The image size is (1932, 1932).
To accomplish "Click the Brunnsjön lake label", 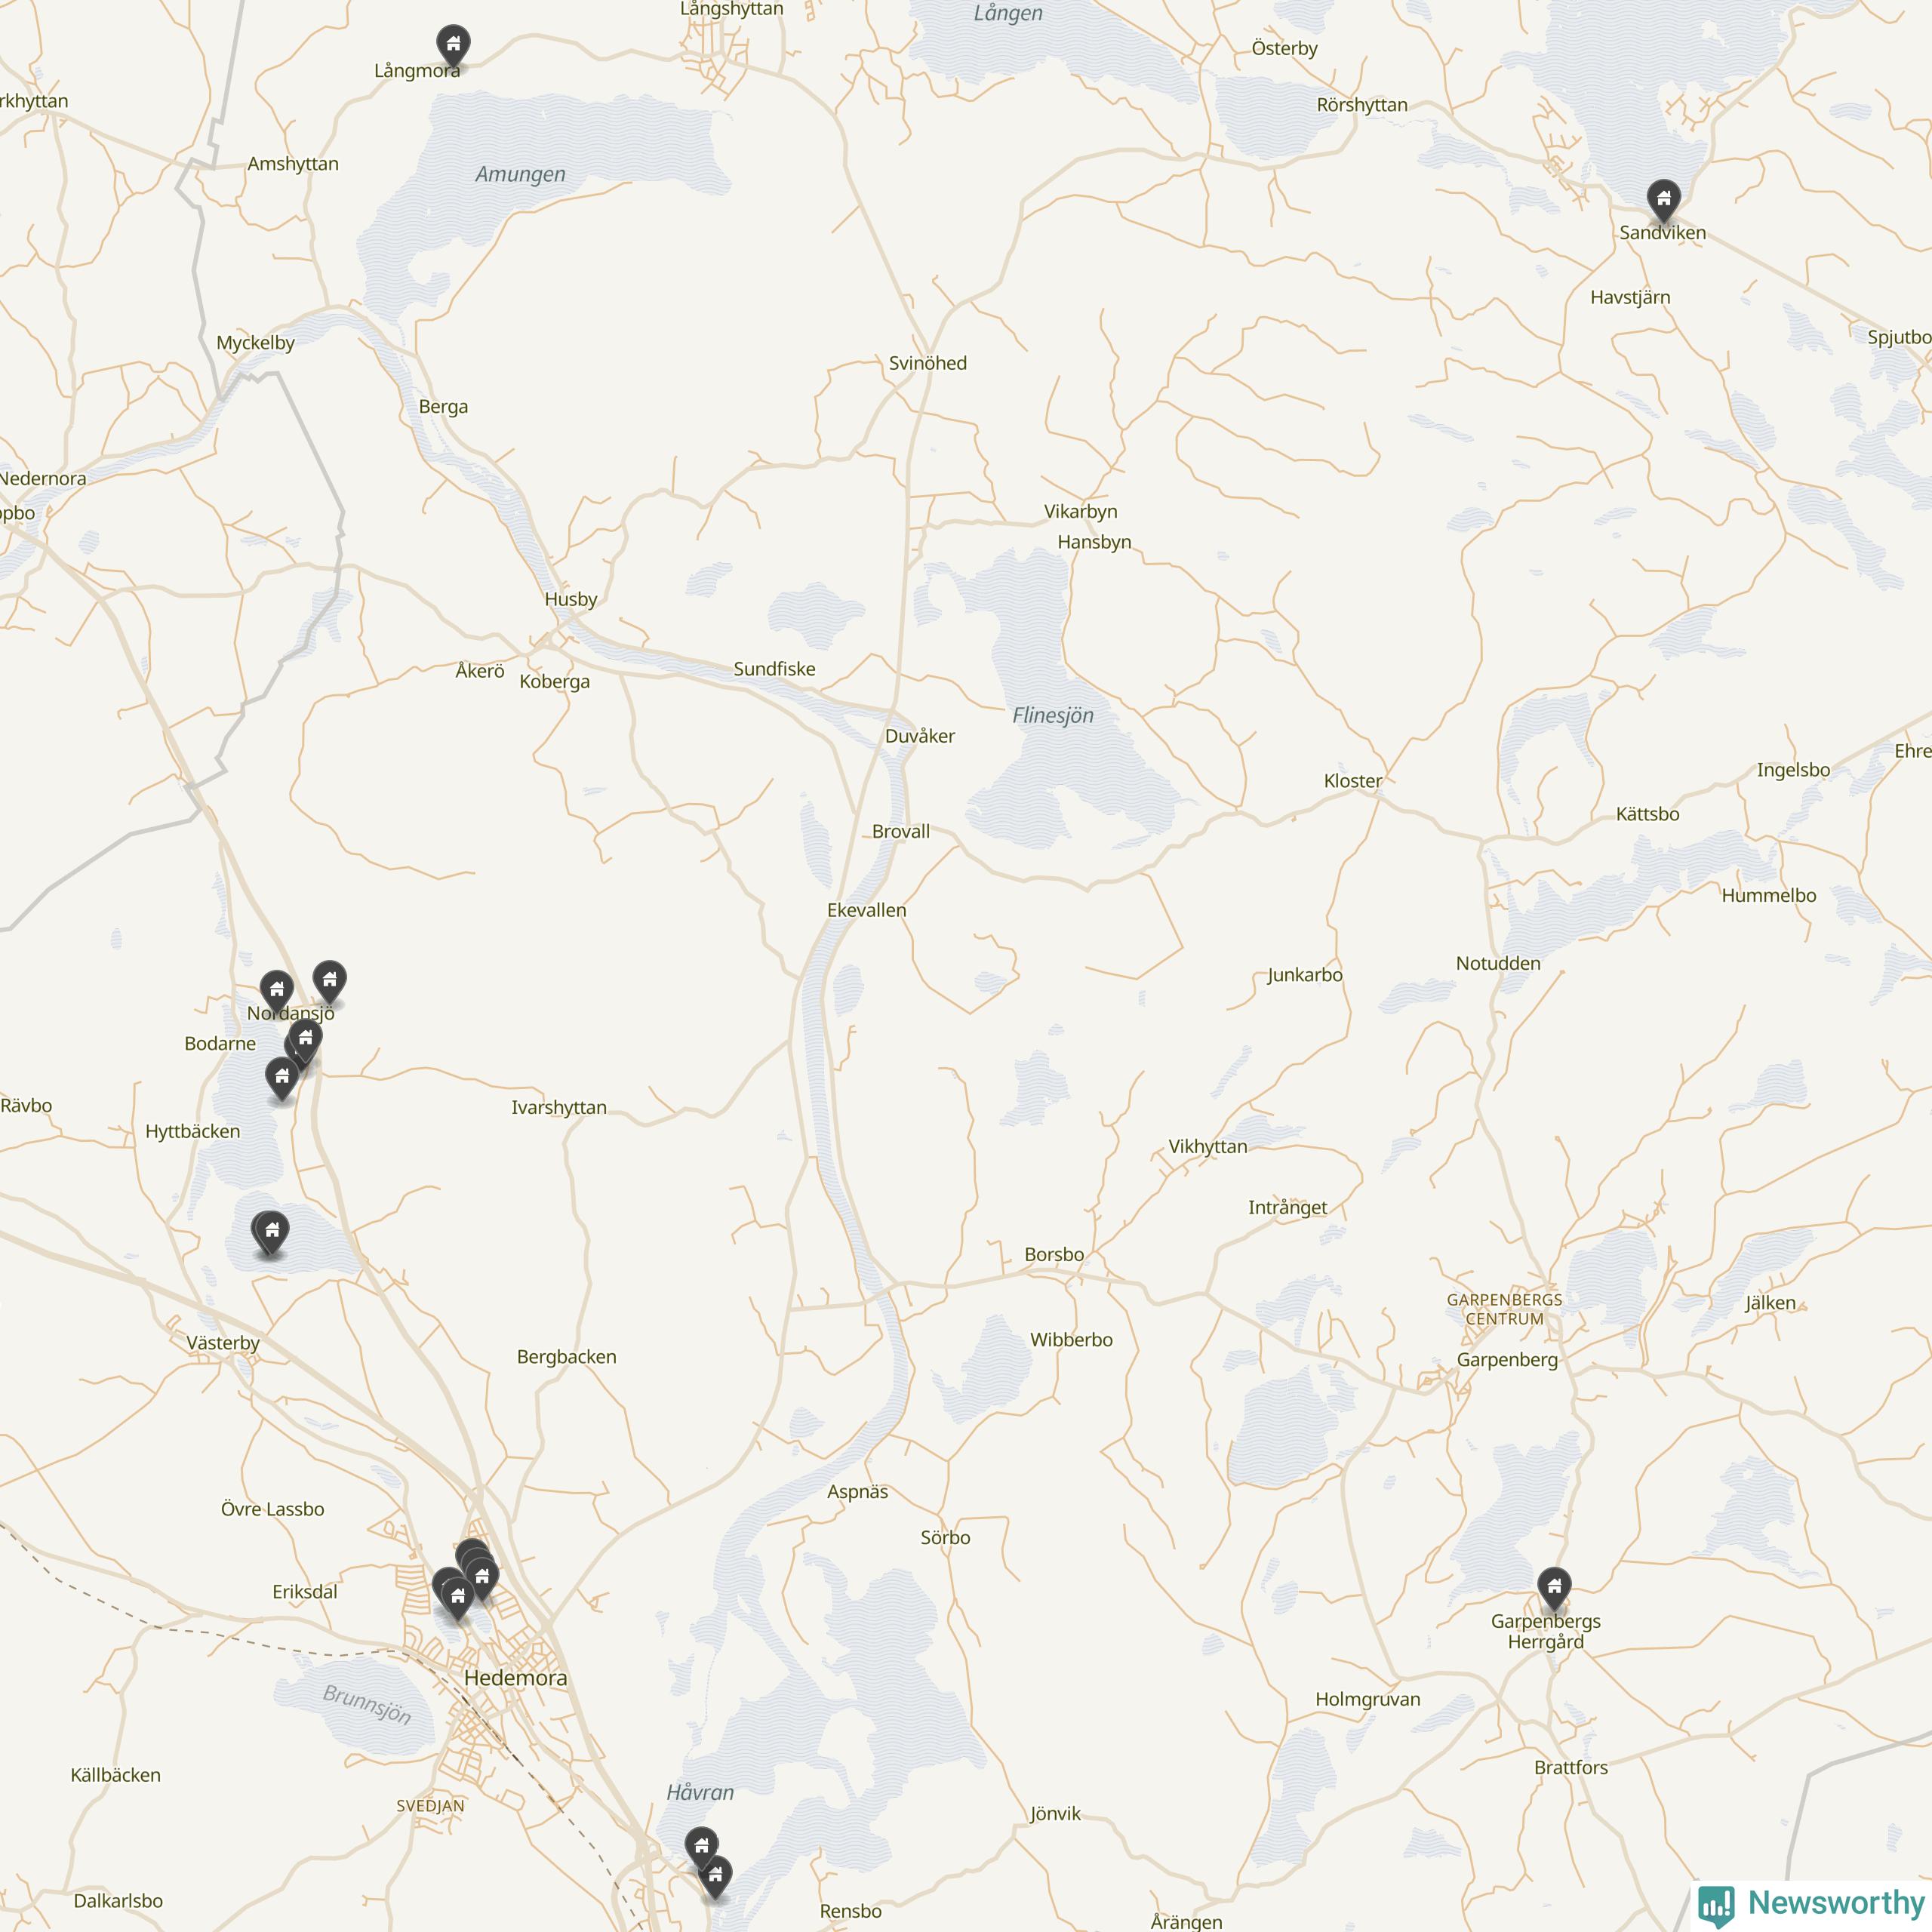I will pyautogui.click(x=367, y=1705).
